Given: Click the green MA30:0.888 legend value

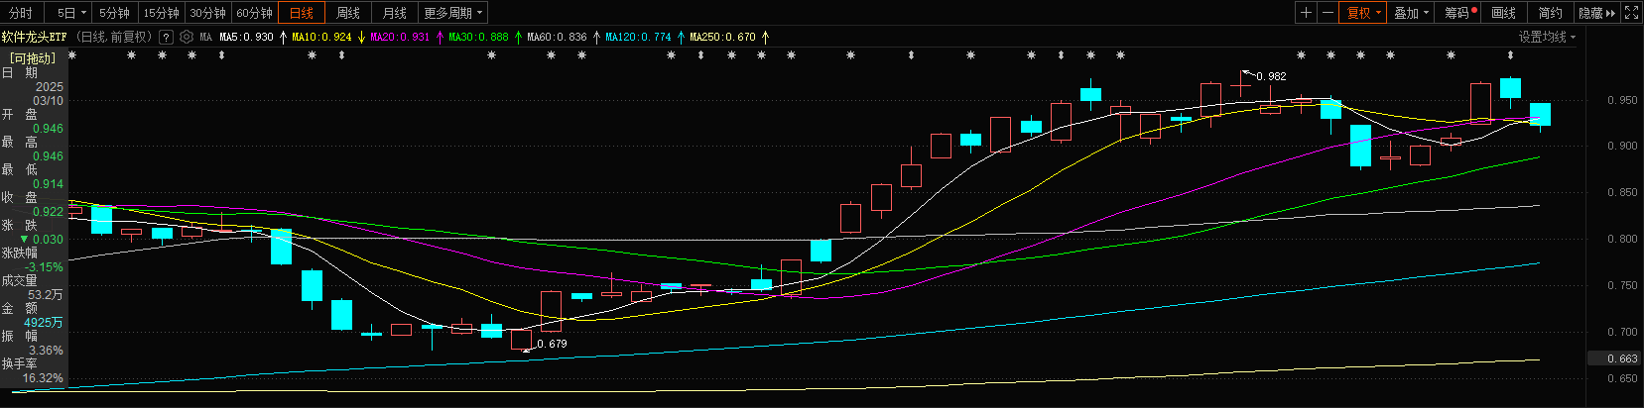Looking at the screenshot, I should (478, 38).
